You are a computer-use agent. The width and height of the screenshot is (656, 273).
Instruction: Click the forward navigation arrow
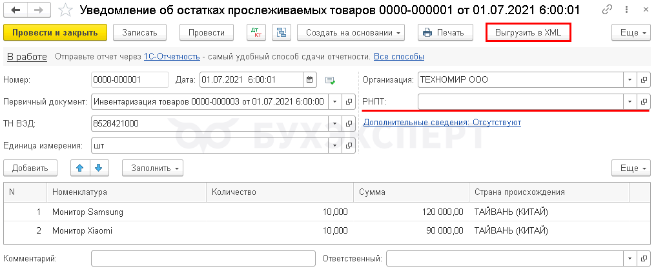tap(39, 10)
